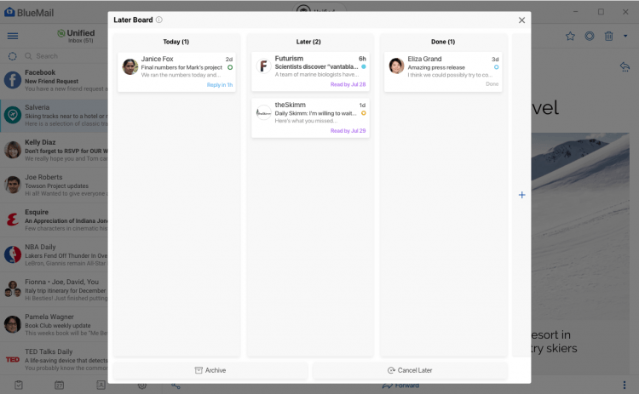Toggle blue status circle on Eliza Grand card
The width and height of the screenshot is (639, 394).
coord(497,67)
